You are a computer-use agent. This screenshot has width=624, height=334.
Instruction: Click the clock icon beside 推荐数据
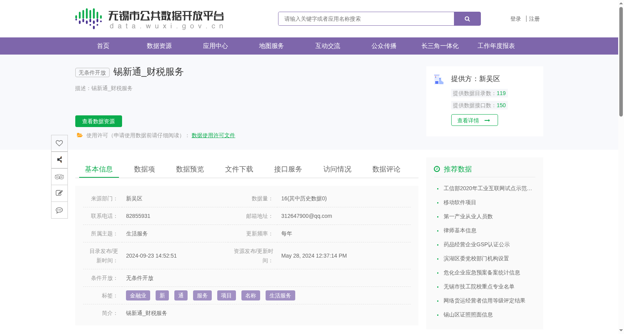pos(437,169)
